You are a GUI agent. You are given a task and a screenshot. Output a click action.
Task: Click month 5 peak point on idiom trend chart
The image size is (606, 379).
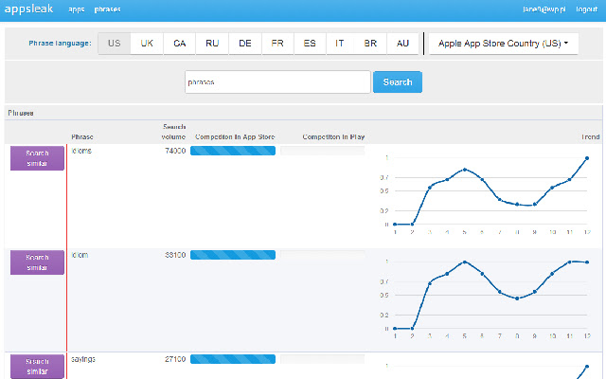tap(465, 262)
